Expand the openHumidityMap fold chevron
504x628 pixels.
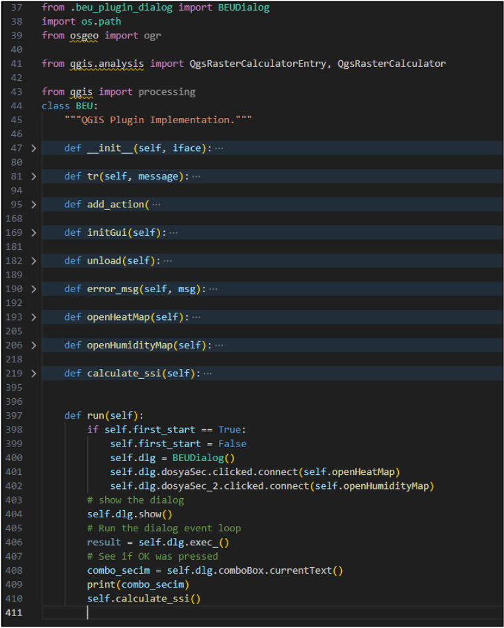click(x=34, y=345)
